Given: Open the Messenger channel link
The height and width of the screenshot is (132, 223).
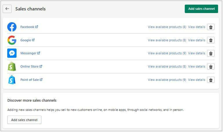Looking at the screenshot, I should (30, 53).
